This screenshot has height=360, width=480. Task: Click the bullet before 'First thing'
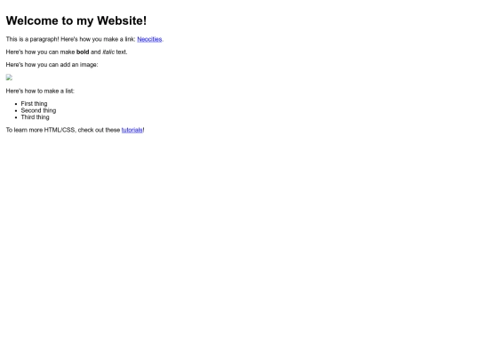16,104
